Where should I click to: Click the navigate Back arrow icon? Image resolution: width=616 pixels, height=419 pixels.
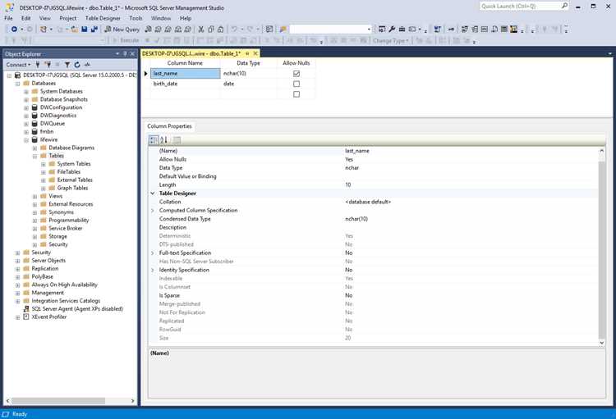click(x=14, y=29)
